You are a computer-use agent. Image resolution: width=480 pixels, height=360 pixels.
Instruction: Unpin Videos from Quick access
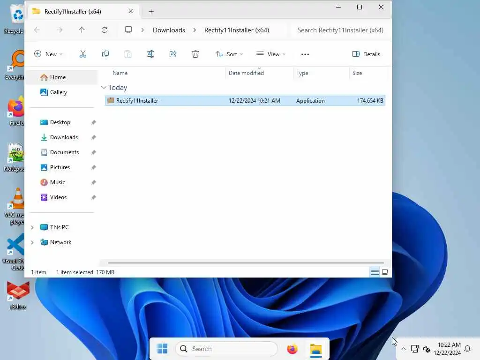[94, 197]
